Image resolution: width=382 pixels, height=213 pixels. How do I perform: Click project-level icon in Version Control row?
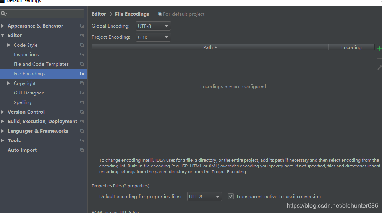[82, 112]
